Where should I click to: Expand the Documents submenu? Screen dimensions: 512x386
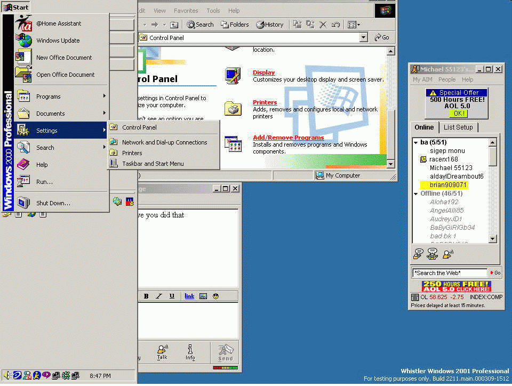[x=61, y=113]
